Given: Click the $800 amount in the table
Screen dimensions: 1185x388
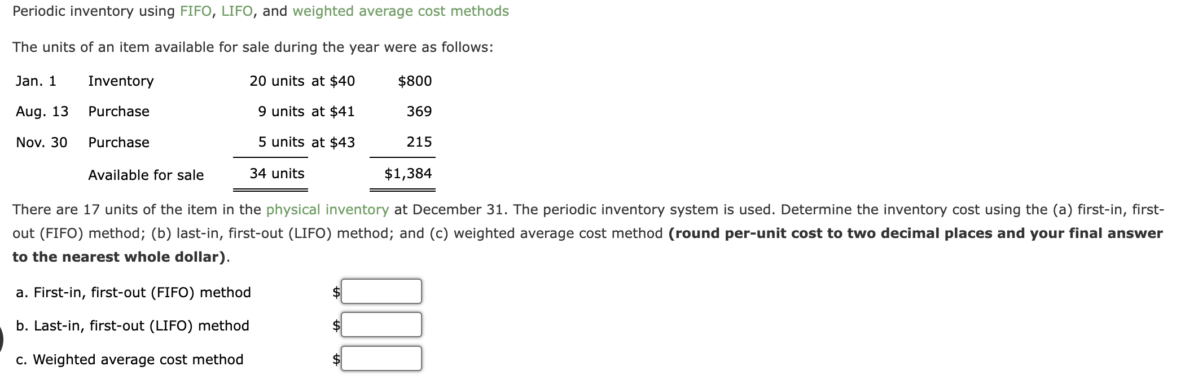Looking at the screenshot, I should tap(414, 81).
